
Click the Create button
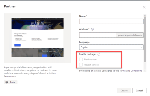click(124, 91)
